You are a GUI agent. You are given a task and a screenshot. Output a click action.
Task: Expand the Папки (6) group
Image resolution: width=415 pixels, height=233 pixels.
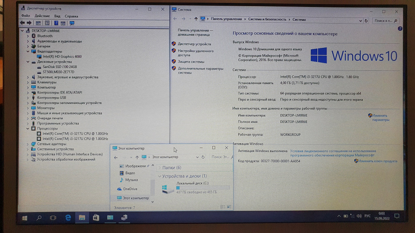[159, 168]
